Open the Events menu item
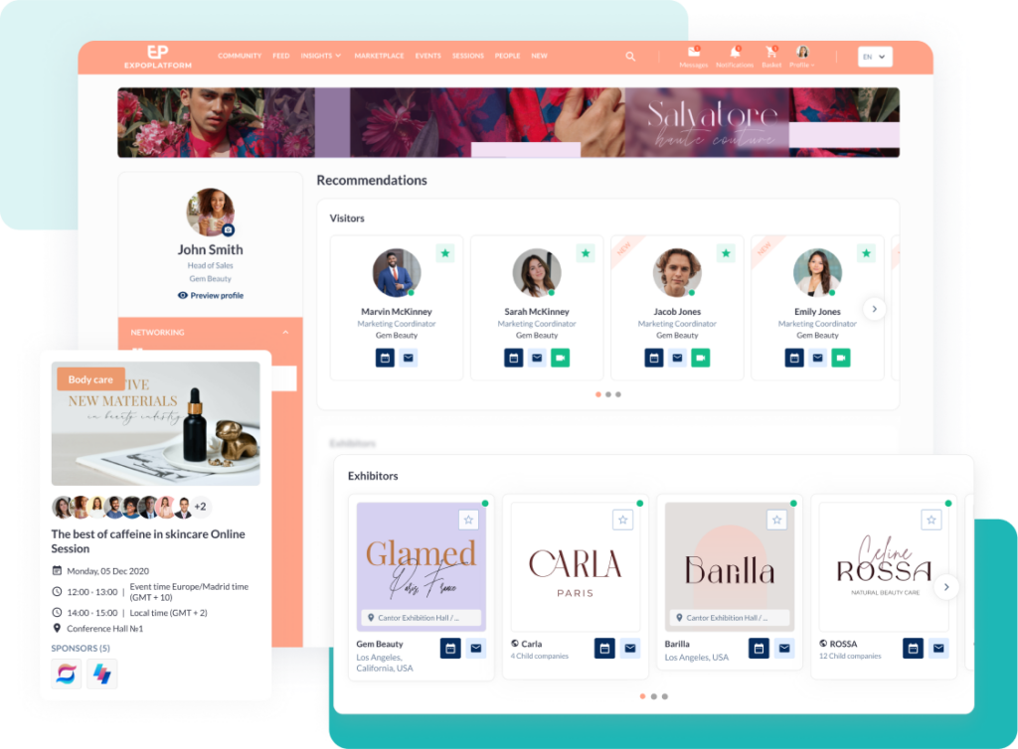This screenshot has height=749, width=1018. pyautogui.click(x=427, y=56)
